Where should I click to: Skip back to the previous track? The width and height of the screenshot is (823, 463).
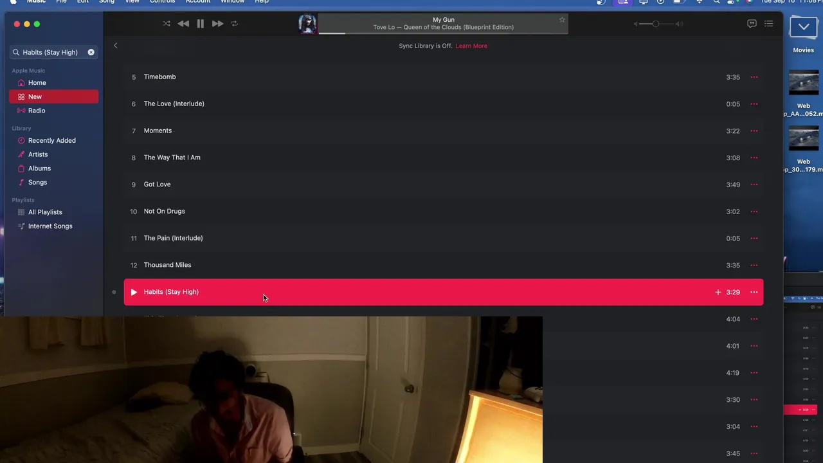[183, 24]
